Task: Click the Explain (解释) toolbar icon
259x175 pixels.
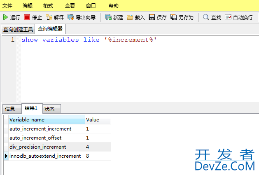Action: [49, 17]
